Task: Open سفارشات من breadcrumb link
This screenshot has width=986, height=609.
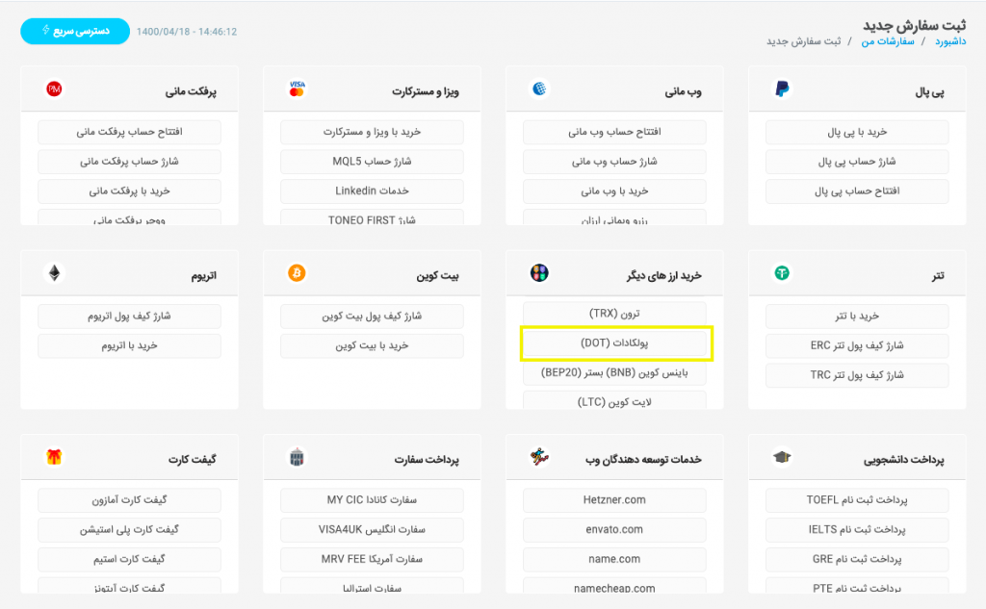Action: tap(887, 41)
